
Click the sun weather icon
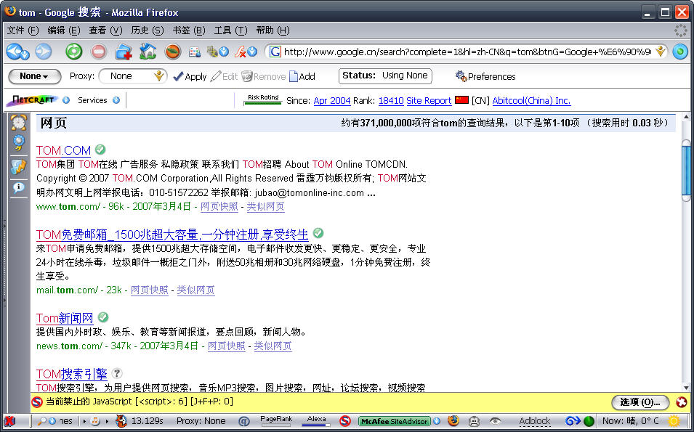[674, 420]
